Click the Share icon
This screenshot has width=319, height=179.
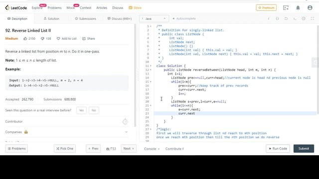click(x=84, y=39)
